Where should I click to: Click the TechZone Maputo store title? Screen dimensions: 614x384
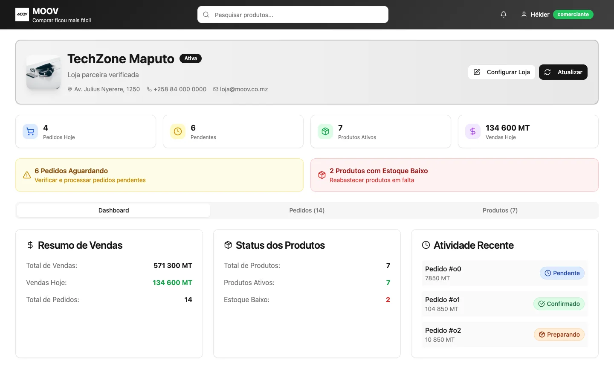coord(121,58)
